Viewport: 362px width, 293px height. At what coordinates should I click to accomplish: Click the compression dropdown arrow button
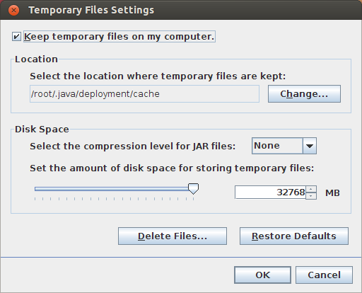click(x=310, y=146)
